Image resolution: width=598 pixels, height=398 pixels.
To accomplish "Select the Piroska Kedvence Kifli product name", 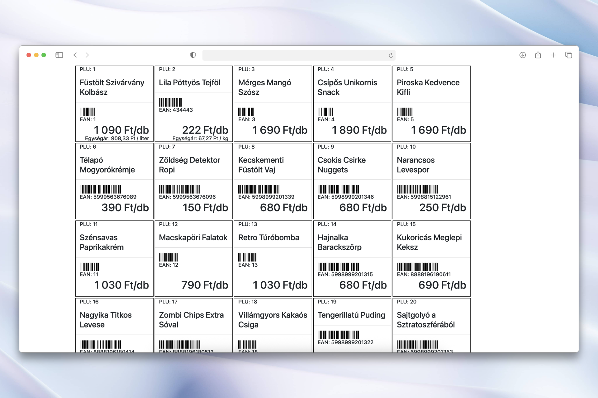I will [428, 87].
